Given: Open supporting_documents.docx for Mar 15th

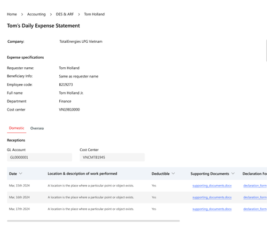Looking at the screenshot, I should click(x=212, y=186).
